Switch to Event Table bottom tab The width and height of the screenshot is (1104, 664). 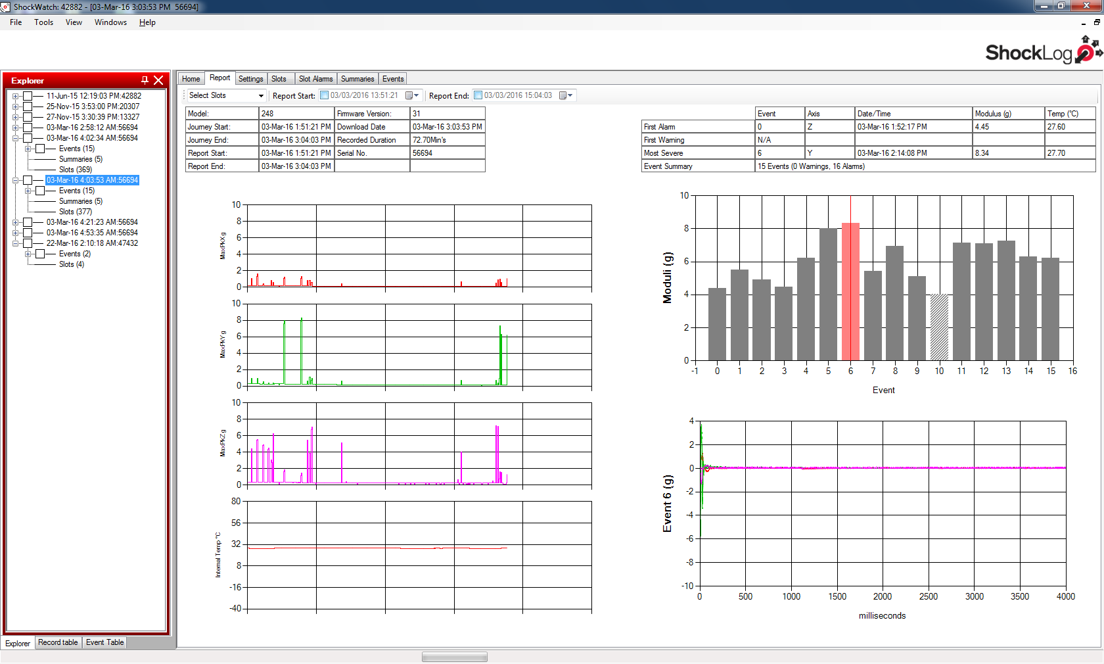click(x=104, y=642)
